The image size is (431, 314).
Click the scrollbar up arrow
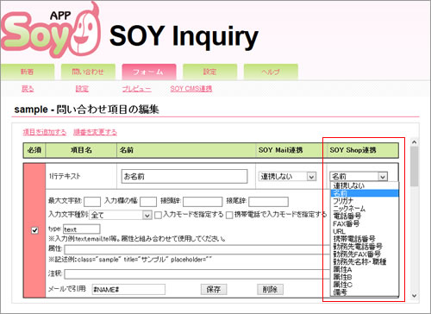click(414, 142)
